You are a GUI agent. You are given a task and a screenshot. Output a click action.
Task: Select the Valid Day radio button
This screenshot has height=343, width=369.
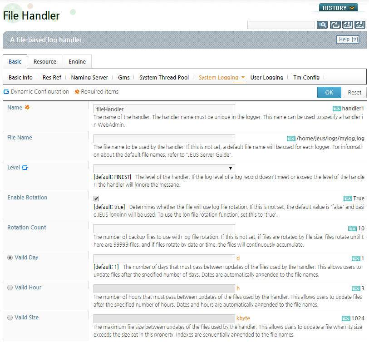[x=10, y=258]
